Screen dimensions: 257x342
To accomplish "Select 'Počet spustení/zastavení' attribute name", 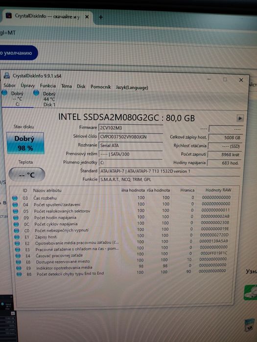I will 57,205.
